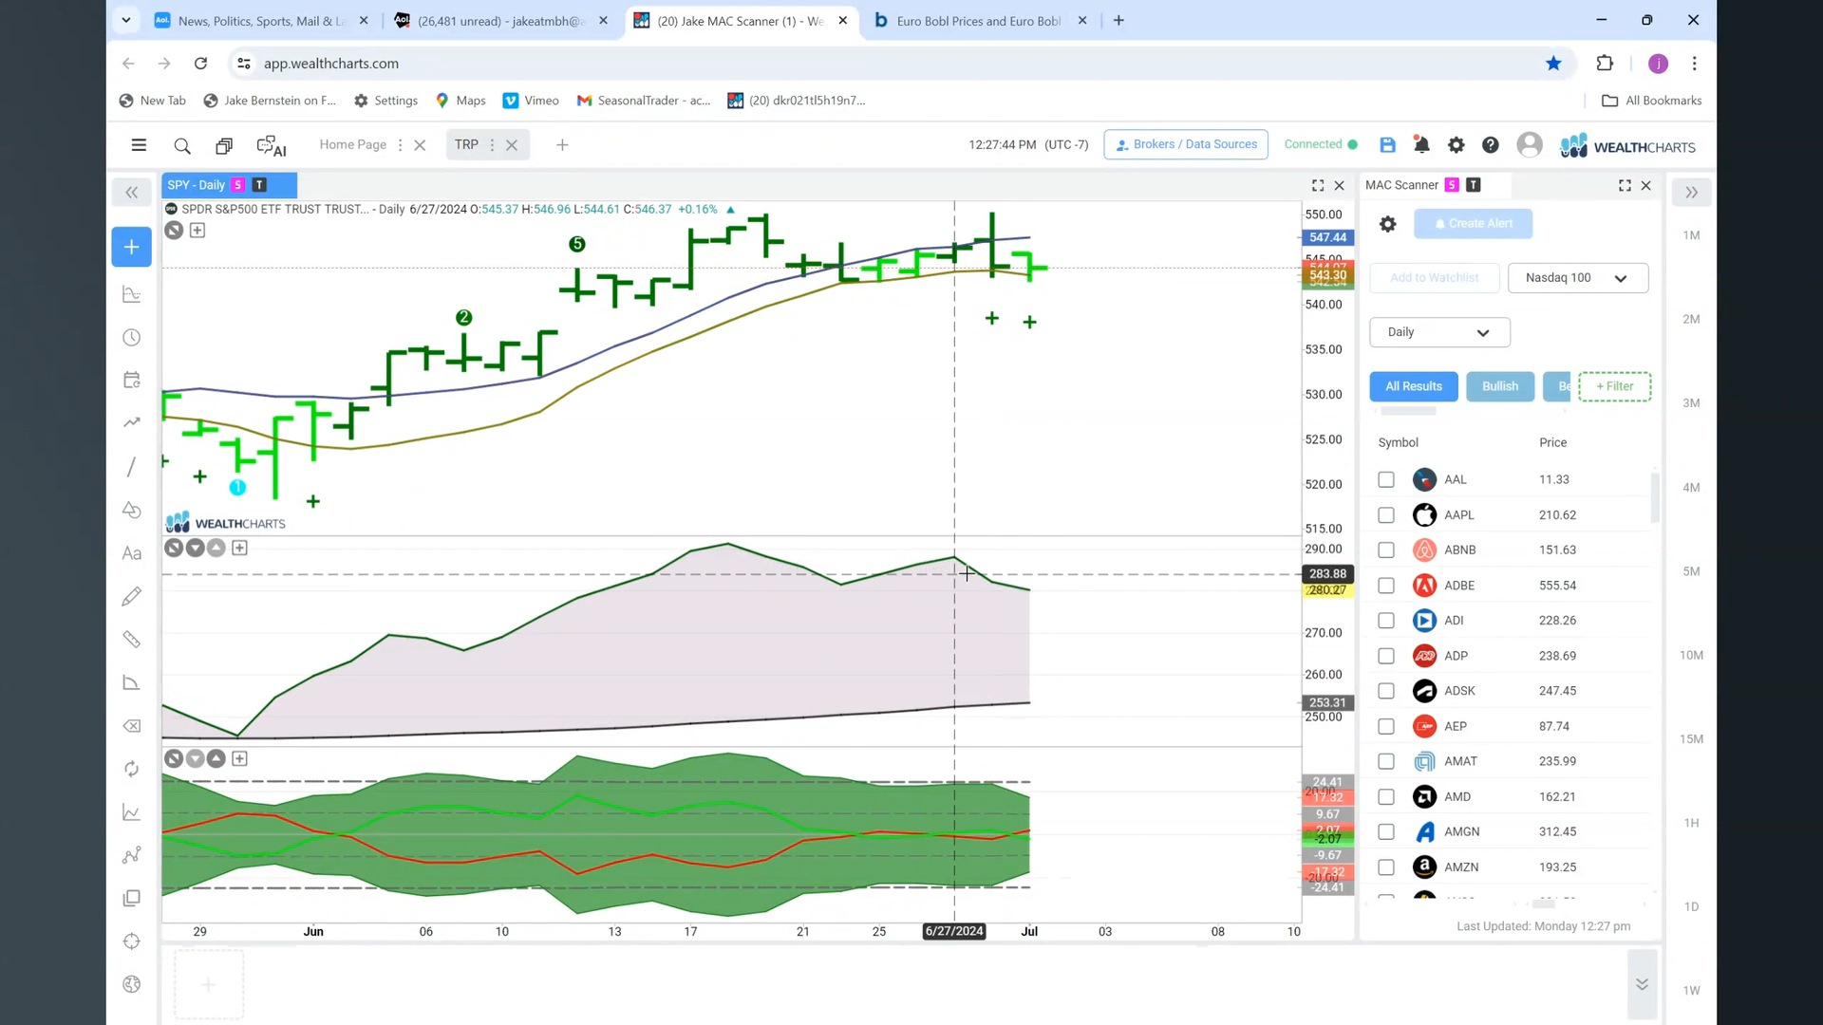This screenshot has width=1823, height=1025.
Task: Show All Results in scanner
Action: 1414,386
